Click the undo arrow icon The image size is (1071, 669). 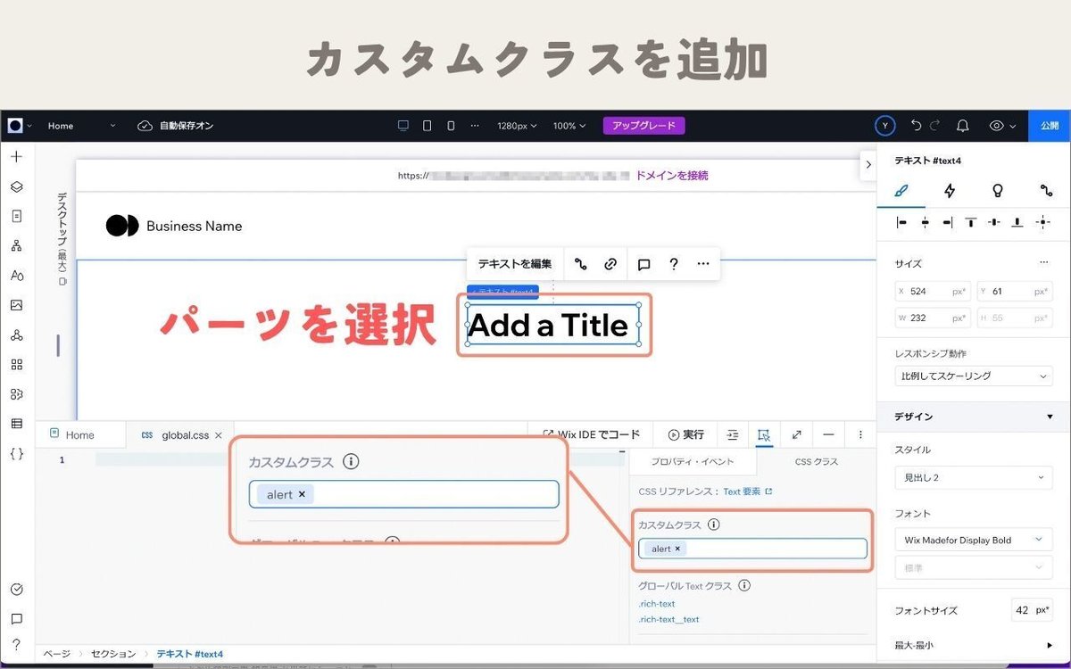(x=916, y=126)
